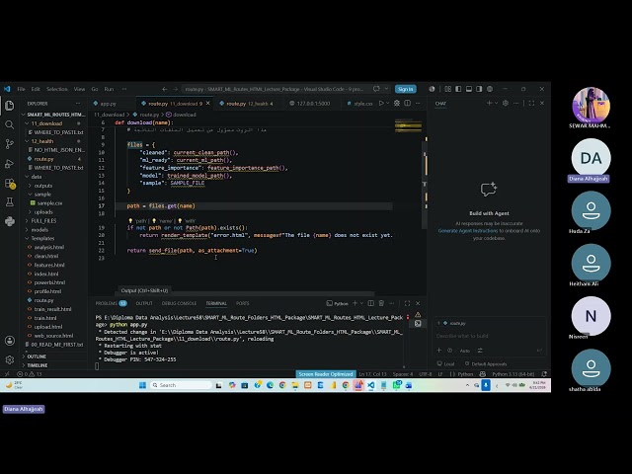The width and height of the screenshot is (632, 474).
Task: Open Visual Studio Code from Windows taskbar
Action: click(x=371, y=385)
